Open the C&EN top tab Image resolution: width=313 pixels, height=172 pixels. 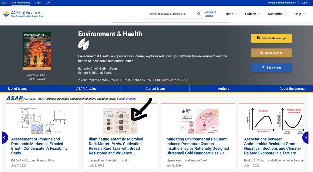(38, 3)
